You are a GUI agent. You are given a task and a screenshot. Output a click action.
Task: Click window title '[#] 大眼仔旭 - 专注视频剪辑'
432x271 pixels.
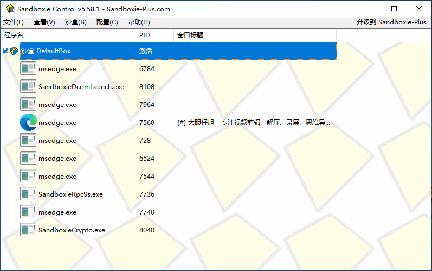(x=254, y=123)
